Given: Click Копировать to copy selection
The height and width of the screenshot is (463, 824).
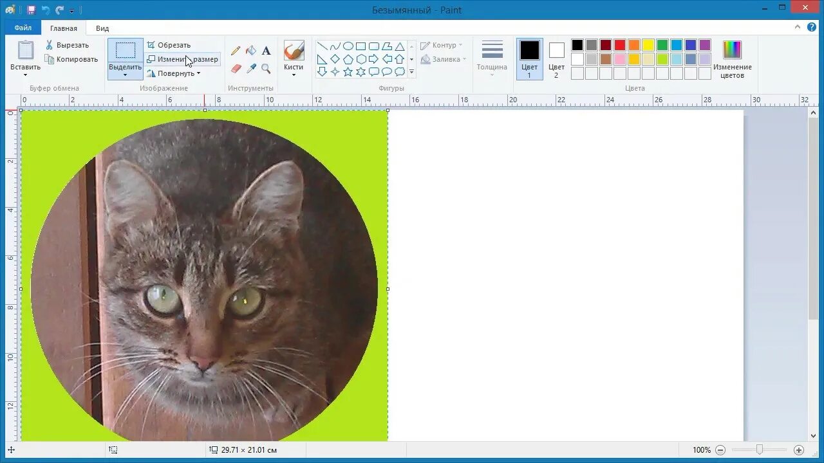Looking at the screenshot, I should [71, 59].
